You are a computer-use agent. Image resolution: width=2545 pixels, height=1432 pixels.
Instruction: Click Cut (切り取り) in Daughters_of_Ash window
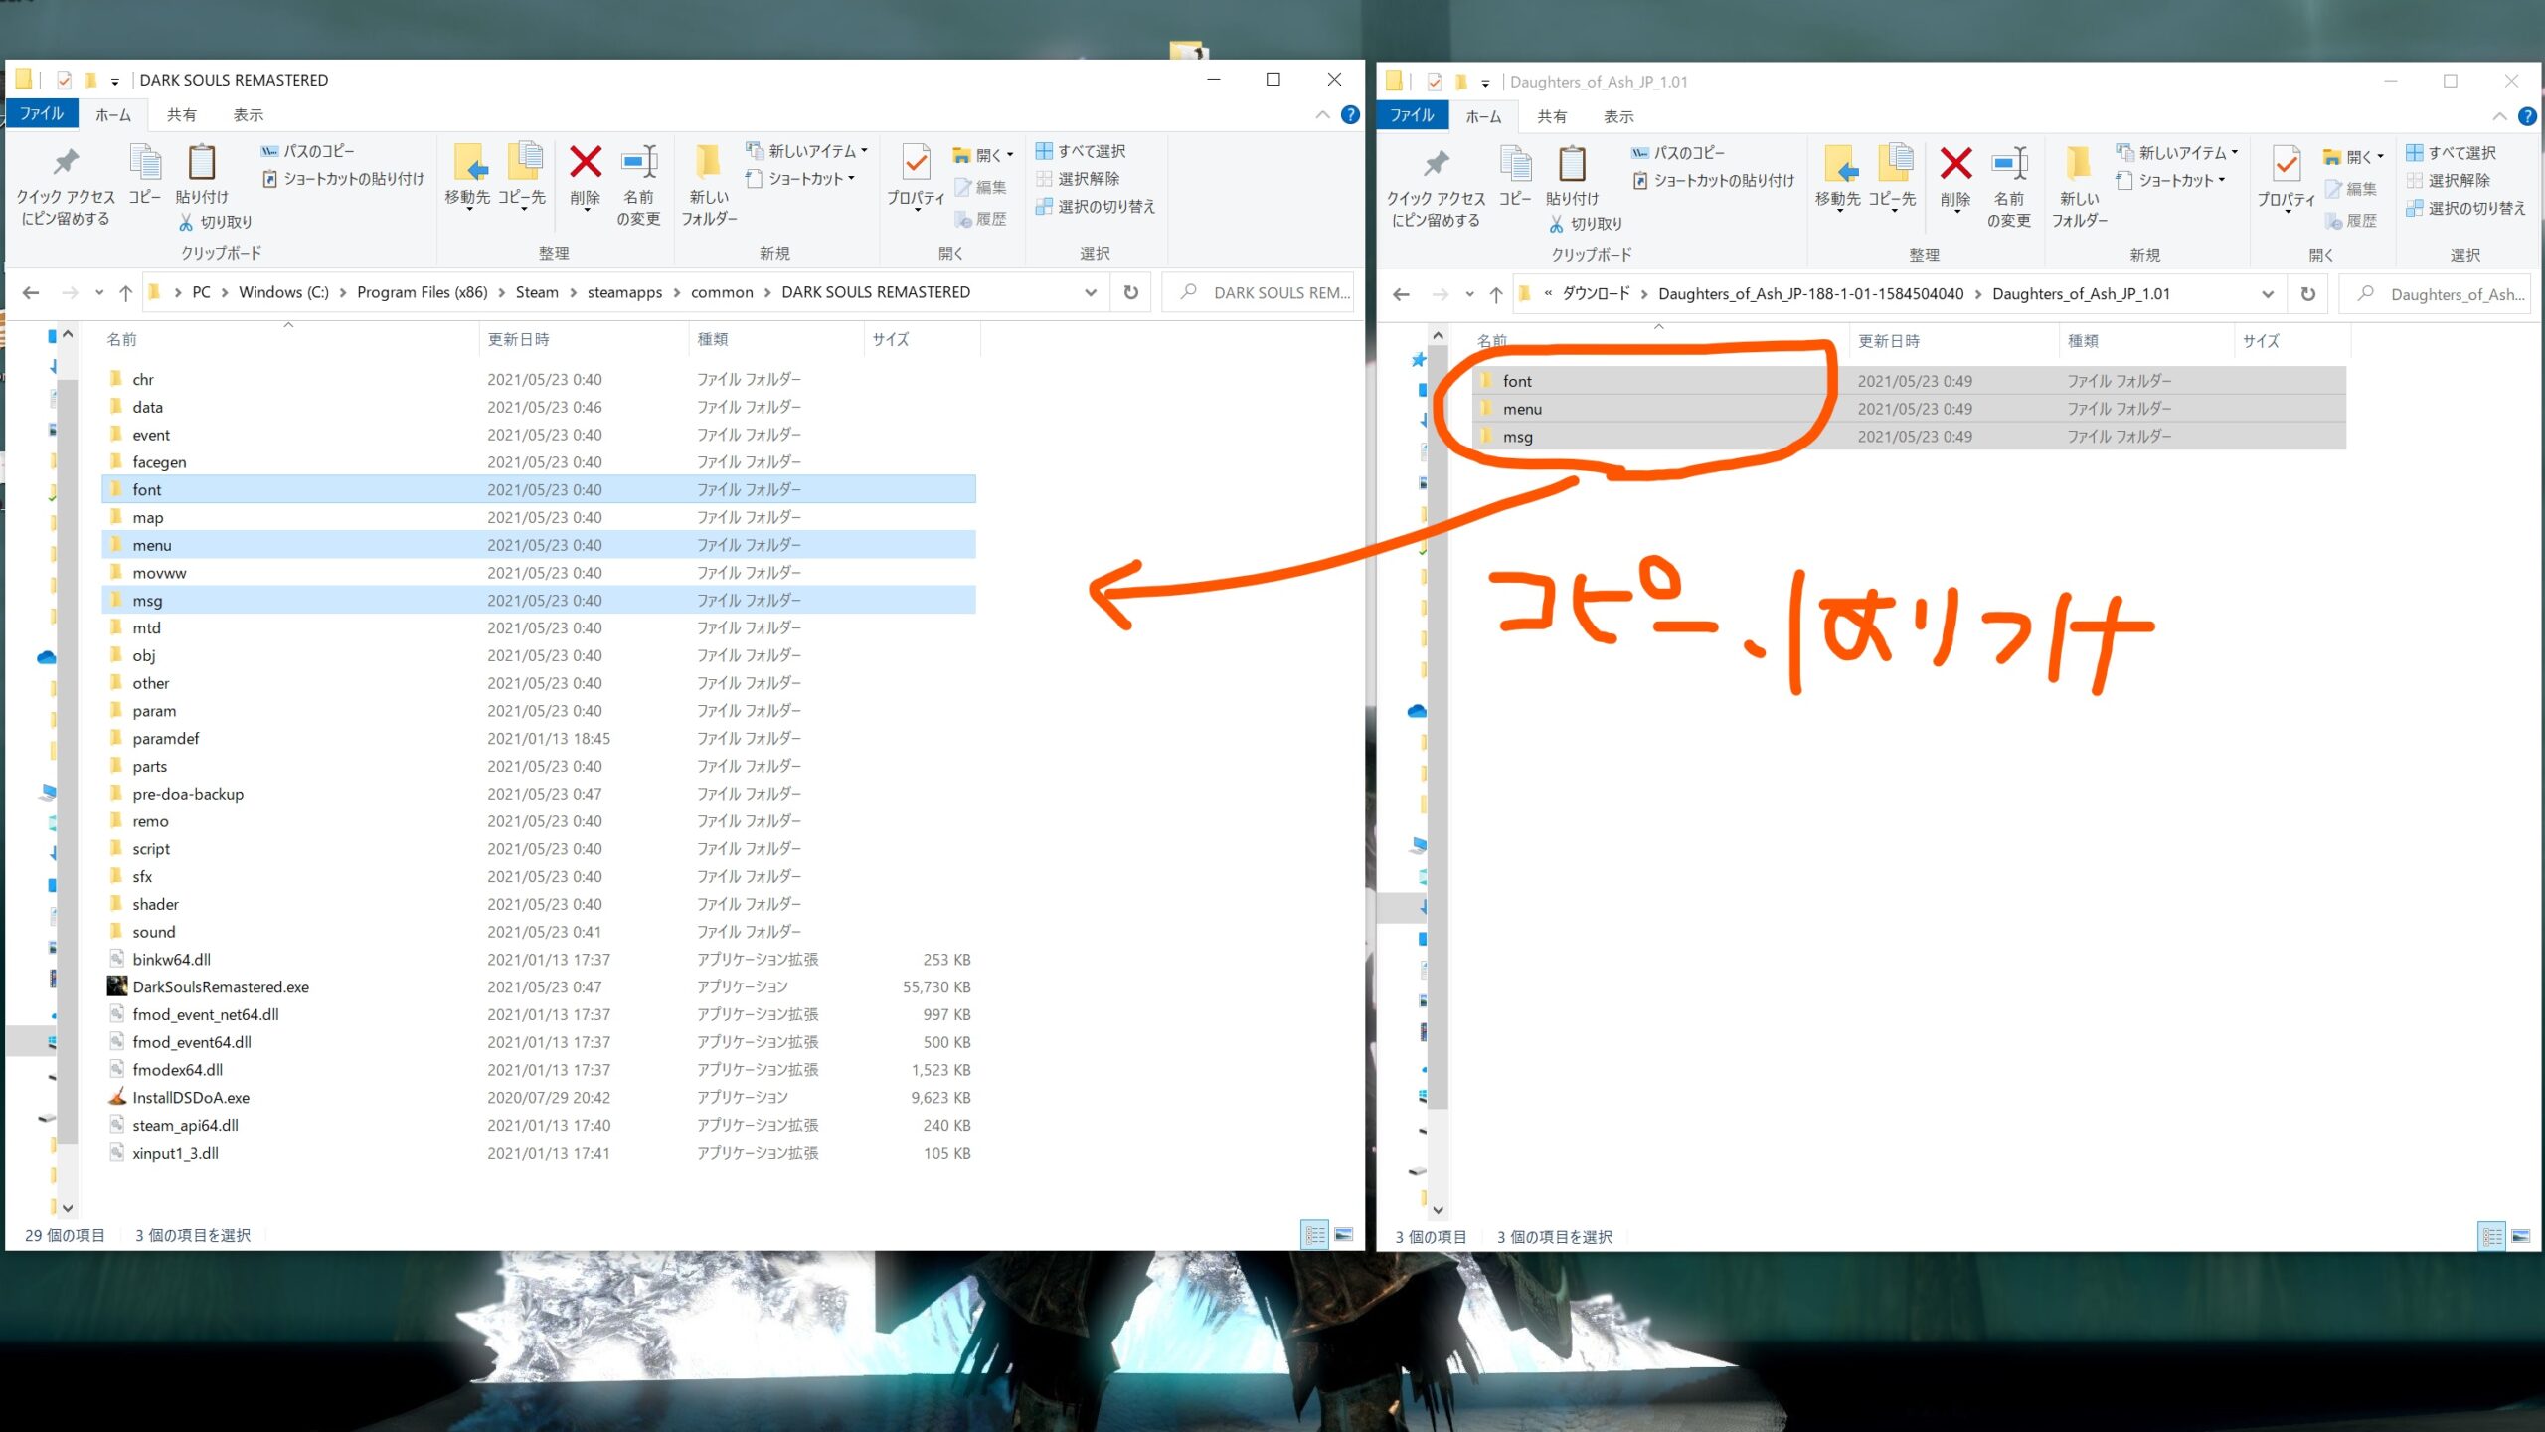(1587, 224)
